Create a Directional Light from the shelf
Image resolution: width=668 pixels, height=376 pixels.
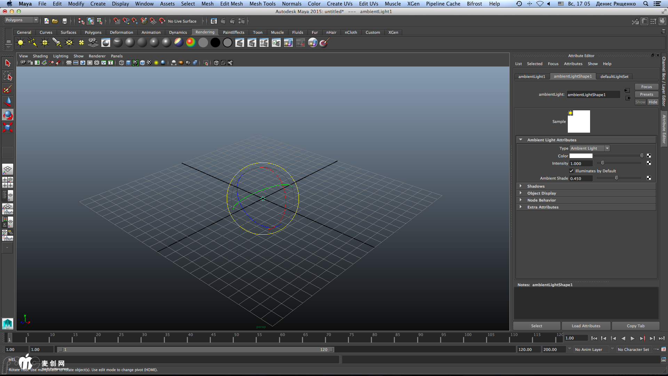[32, 42]
